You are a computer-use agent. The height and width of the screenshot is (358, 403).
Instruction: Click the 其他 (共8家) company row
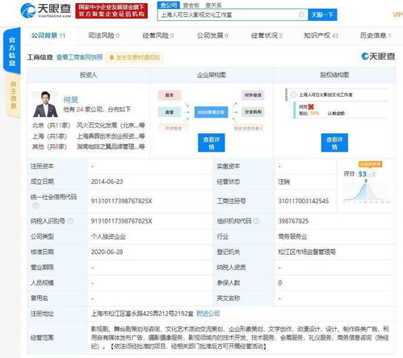click(88, 147)
